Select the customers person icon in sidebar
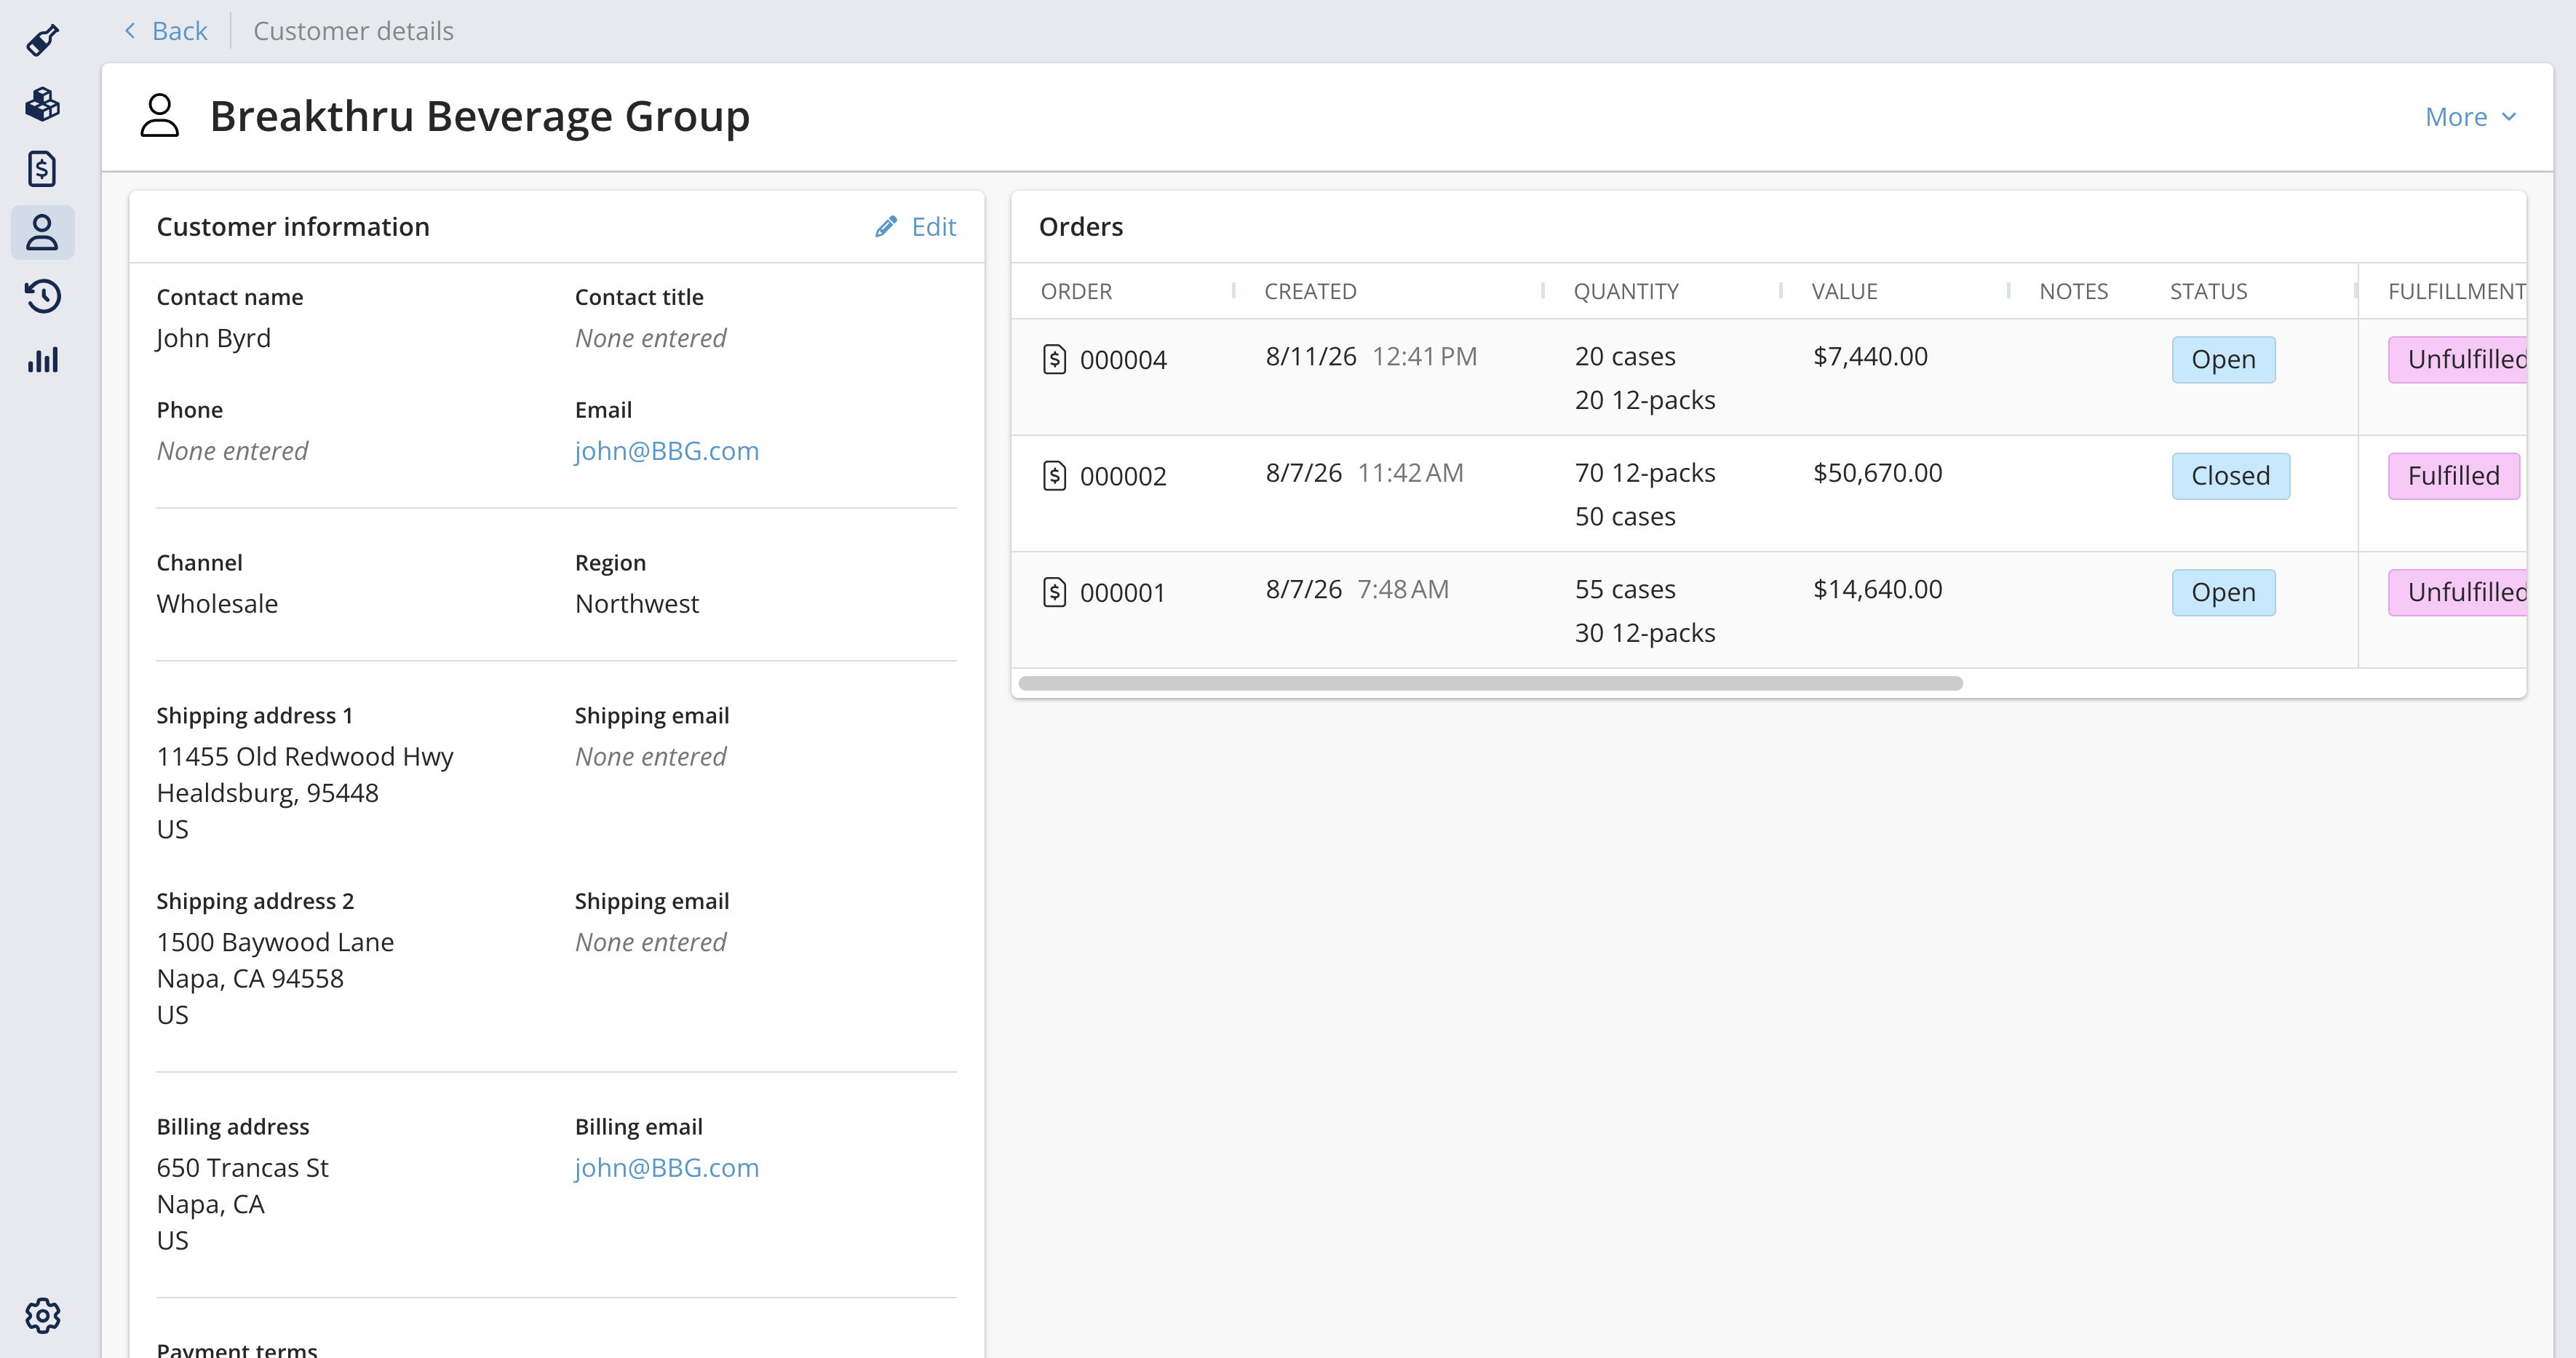The image size is (2576, 1358). [42, 232]
